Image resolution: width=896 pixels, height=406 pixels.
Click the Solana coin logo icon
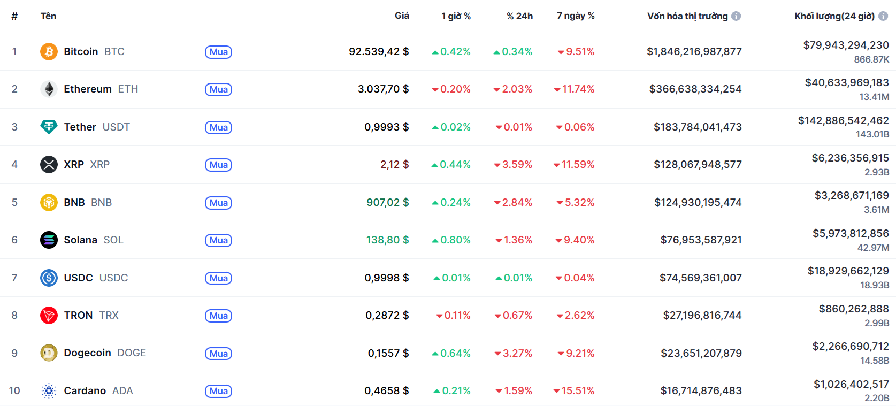pyautogui.click(x=49, y=240)
